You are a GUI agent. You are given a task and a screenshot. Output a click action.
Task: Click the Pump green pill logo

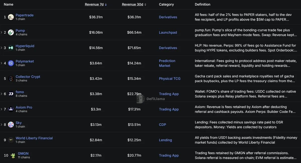tap(11, 32)
